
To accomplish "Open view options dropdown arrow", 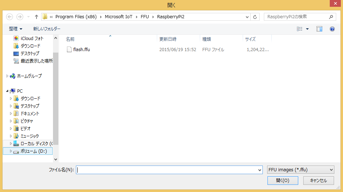I will [x=307, y=29].
